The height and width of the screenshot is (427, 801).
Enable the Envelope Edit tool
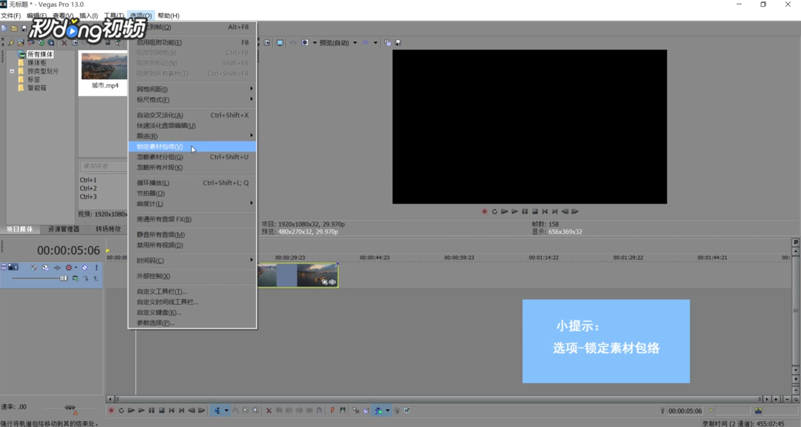pos(236,411)
